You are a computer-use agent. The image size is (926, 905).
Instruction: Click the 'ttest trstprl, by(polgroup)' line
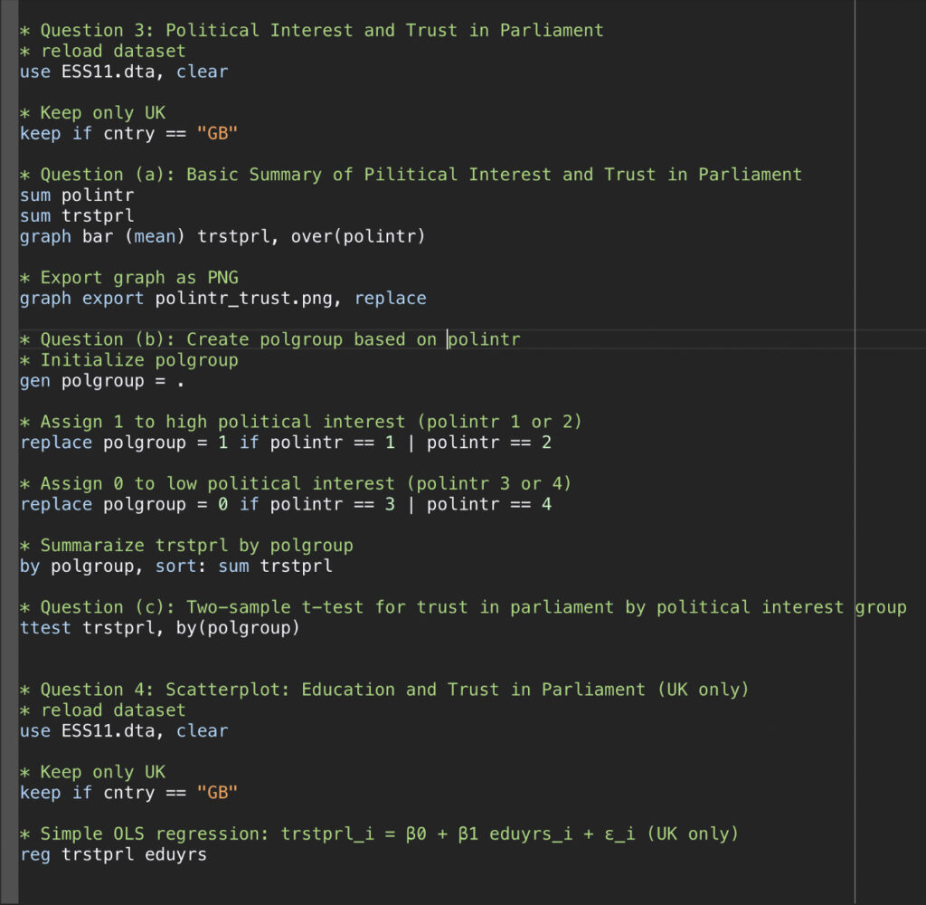[x=159, y=627]
